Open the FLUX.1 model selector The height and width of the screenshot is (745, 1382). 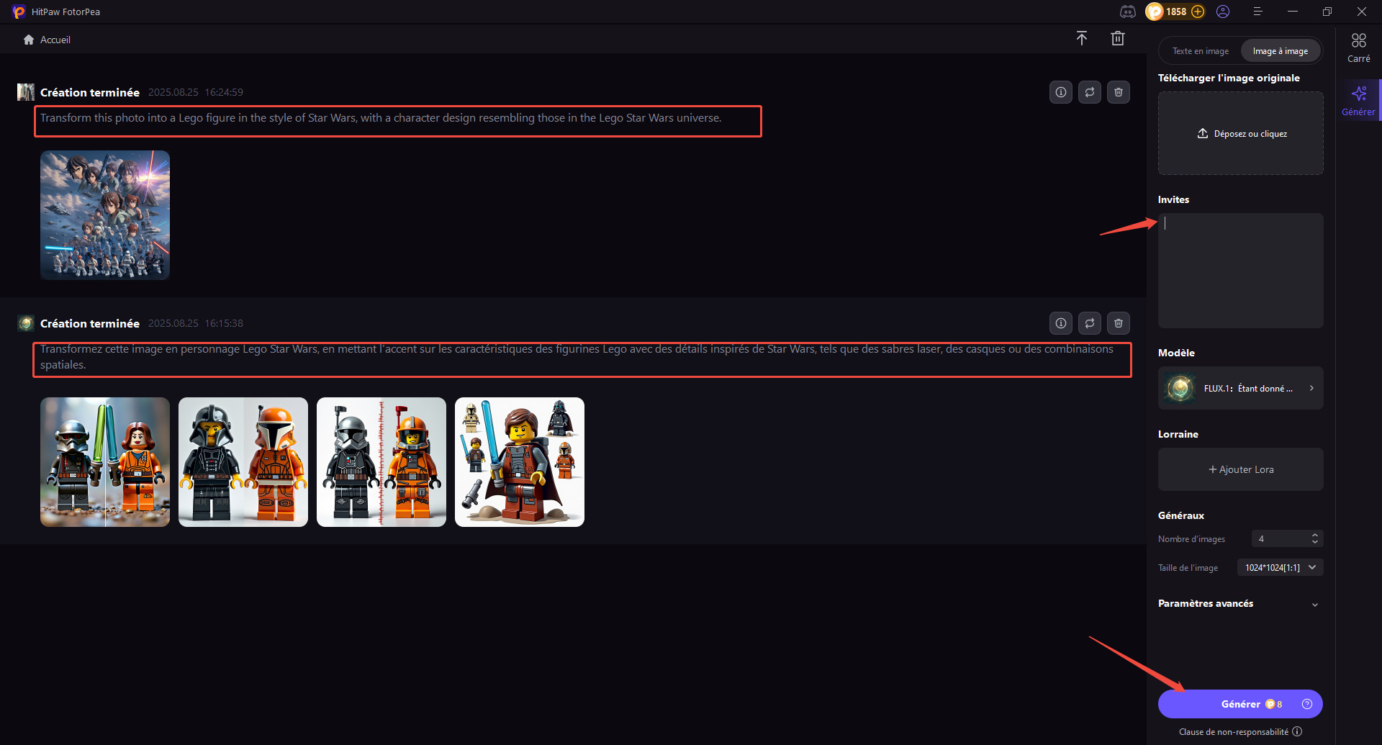click(1240, 388)
